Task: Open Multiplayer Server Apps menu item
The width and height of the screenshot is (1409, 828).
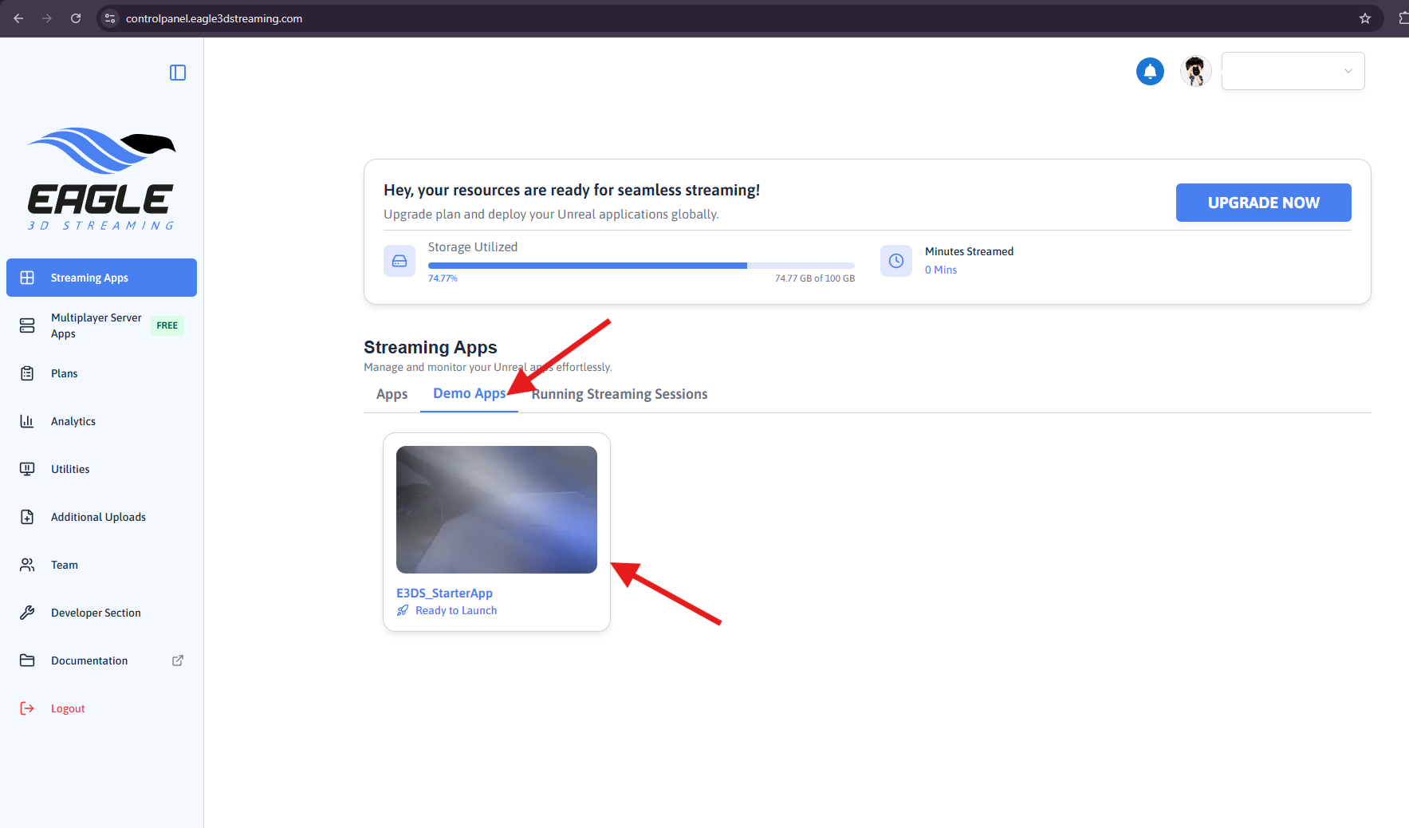Action: 101,325
